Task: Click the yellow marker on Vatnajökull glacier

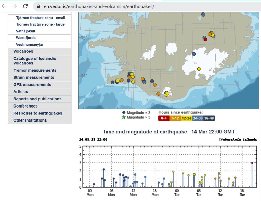Action: 199,69
